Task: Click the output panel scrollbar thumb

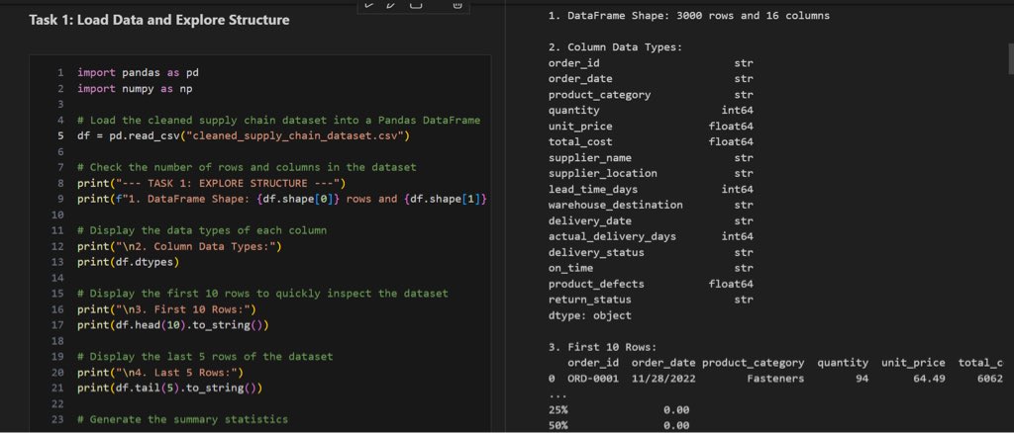Action: (1009, 58)
